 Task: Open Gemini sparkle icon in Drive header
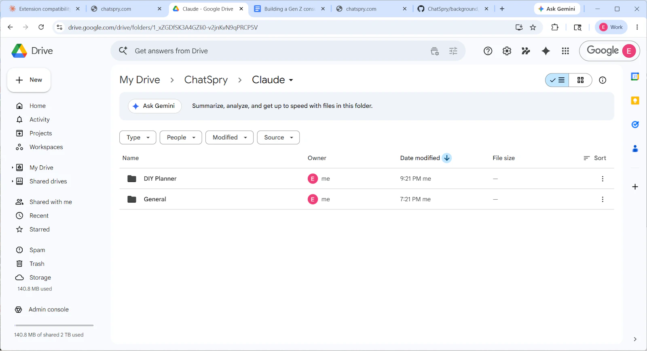pos(546,51)
